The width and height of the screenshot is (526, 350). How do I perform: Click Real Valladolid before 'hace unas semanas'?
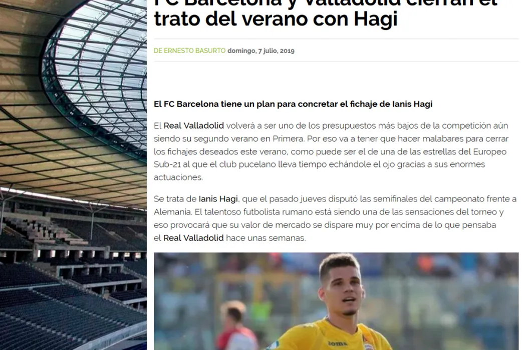pyautogui.click(x=193, y=238)
